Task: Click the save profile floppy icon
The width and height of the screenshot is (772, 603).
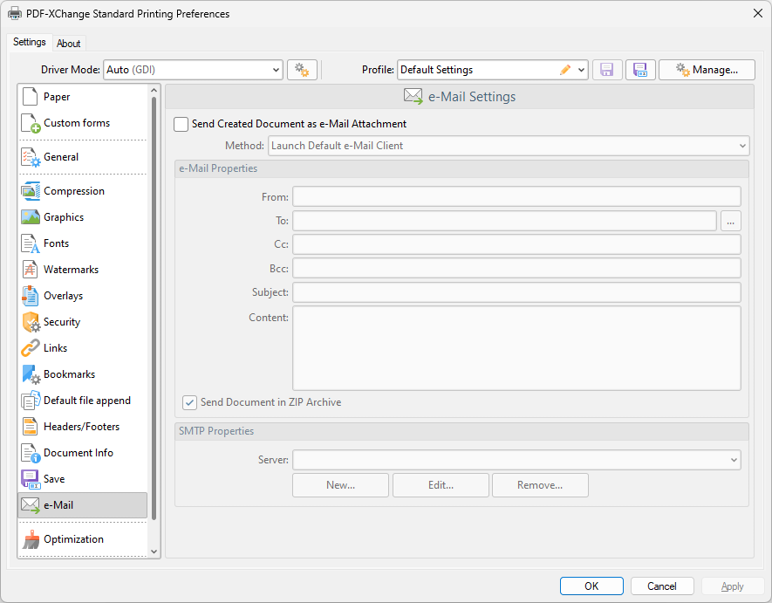Action: [x=607, y=70]
